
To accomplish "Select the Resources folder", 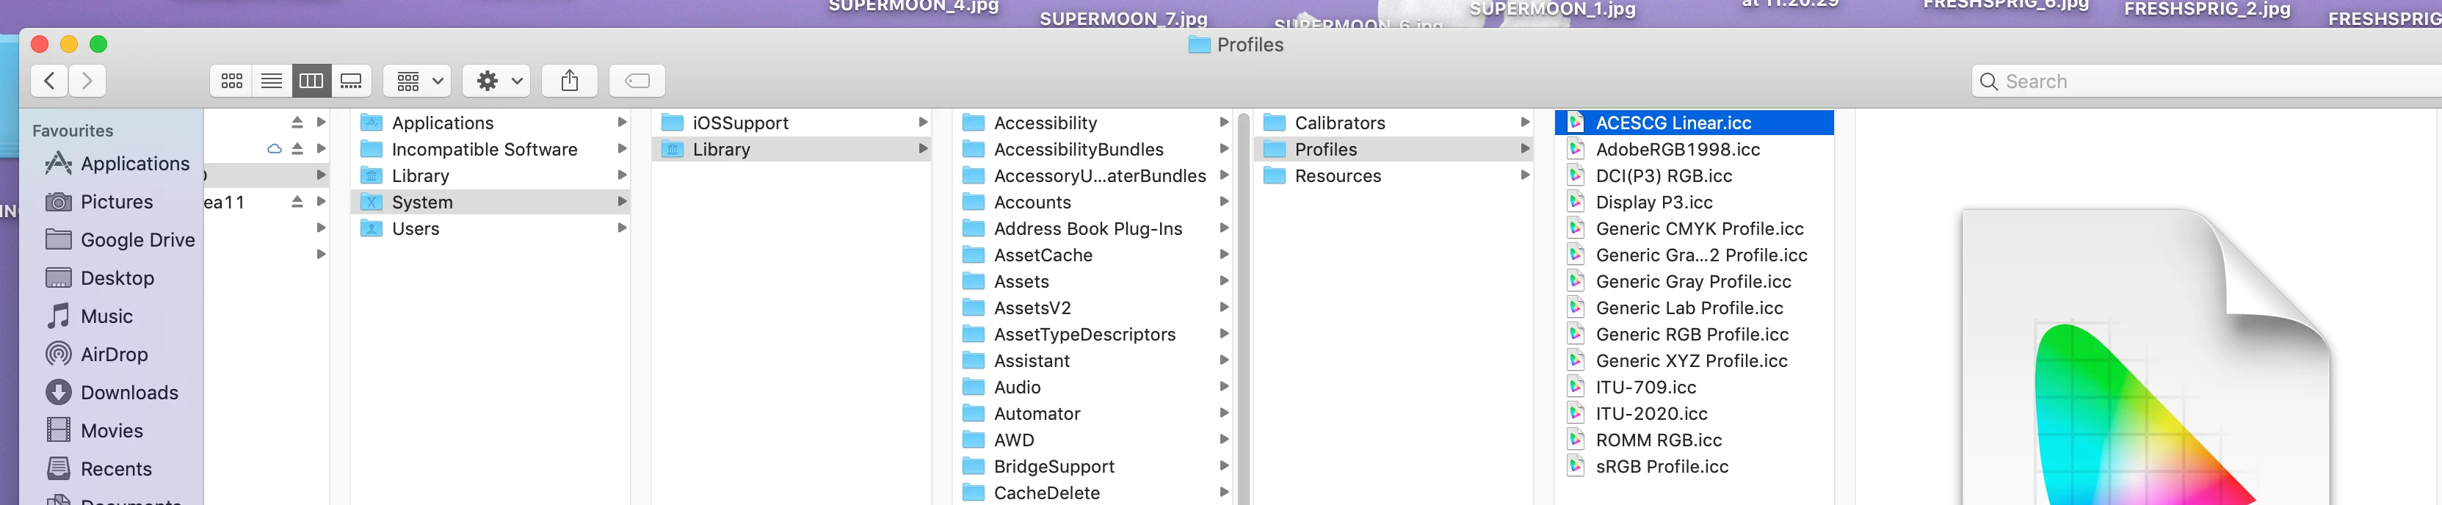I will (1394, 176).
